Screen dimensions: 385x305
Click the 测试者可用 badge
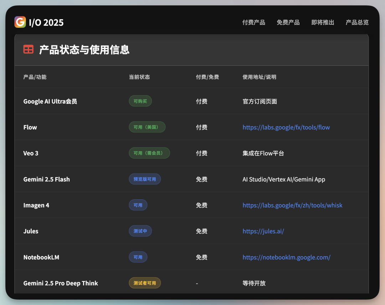coord(145,283)
